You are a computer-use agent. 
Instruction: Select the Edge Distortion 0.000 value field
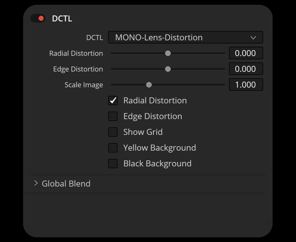(246, 69)
